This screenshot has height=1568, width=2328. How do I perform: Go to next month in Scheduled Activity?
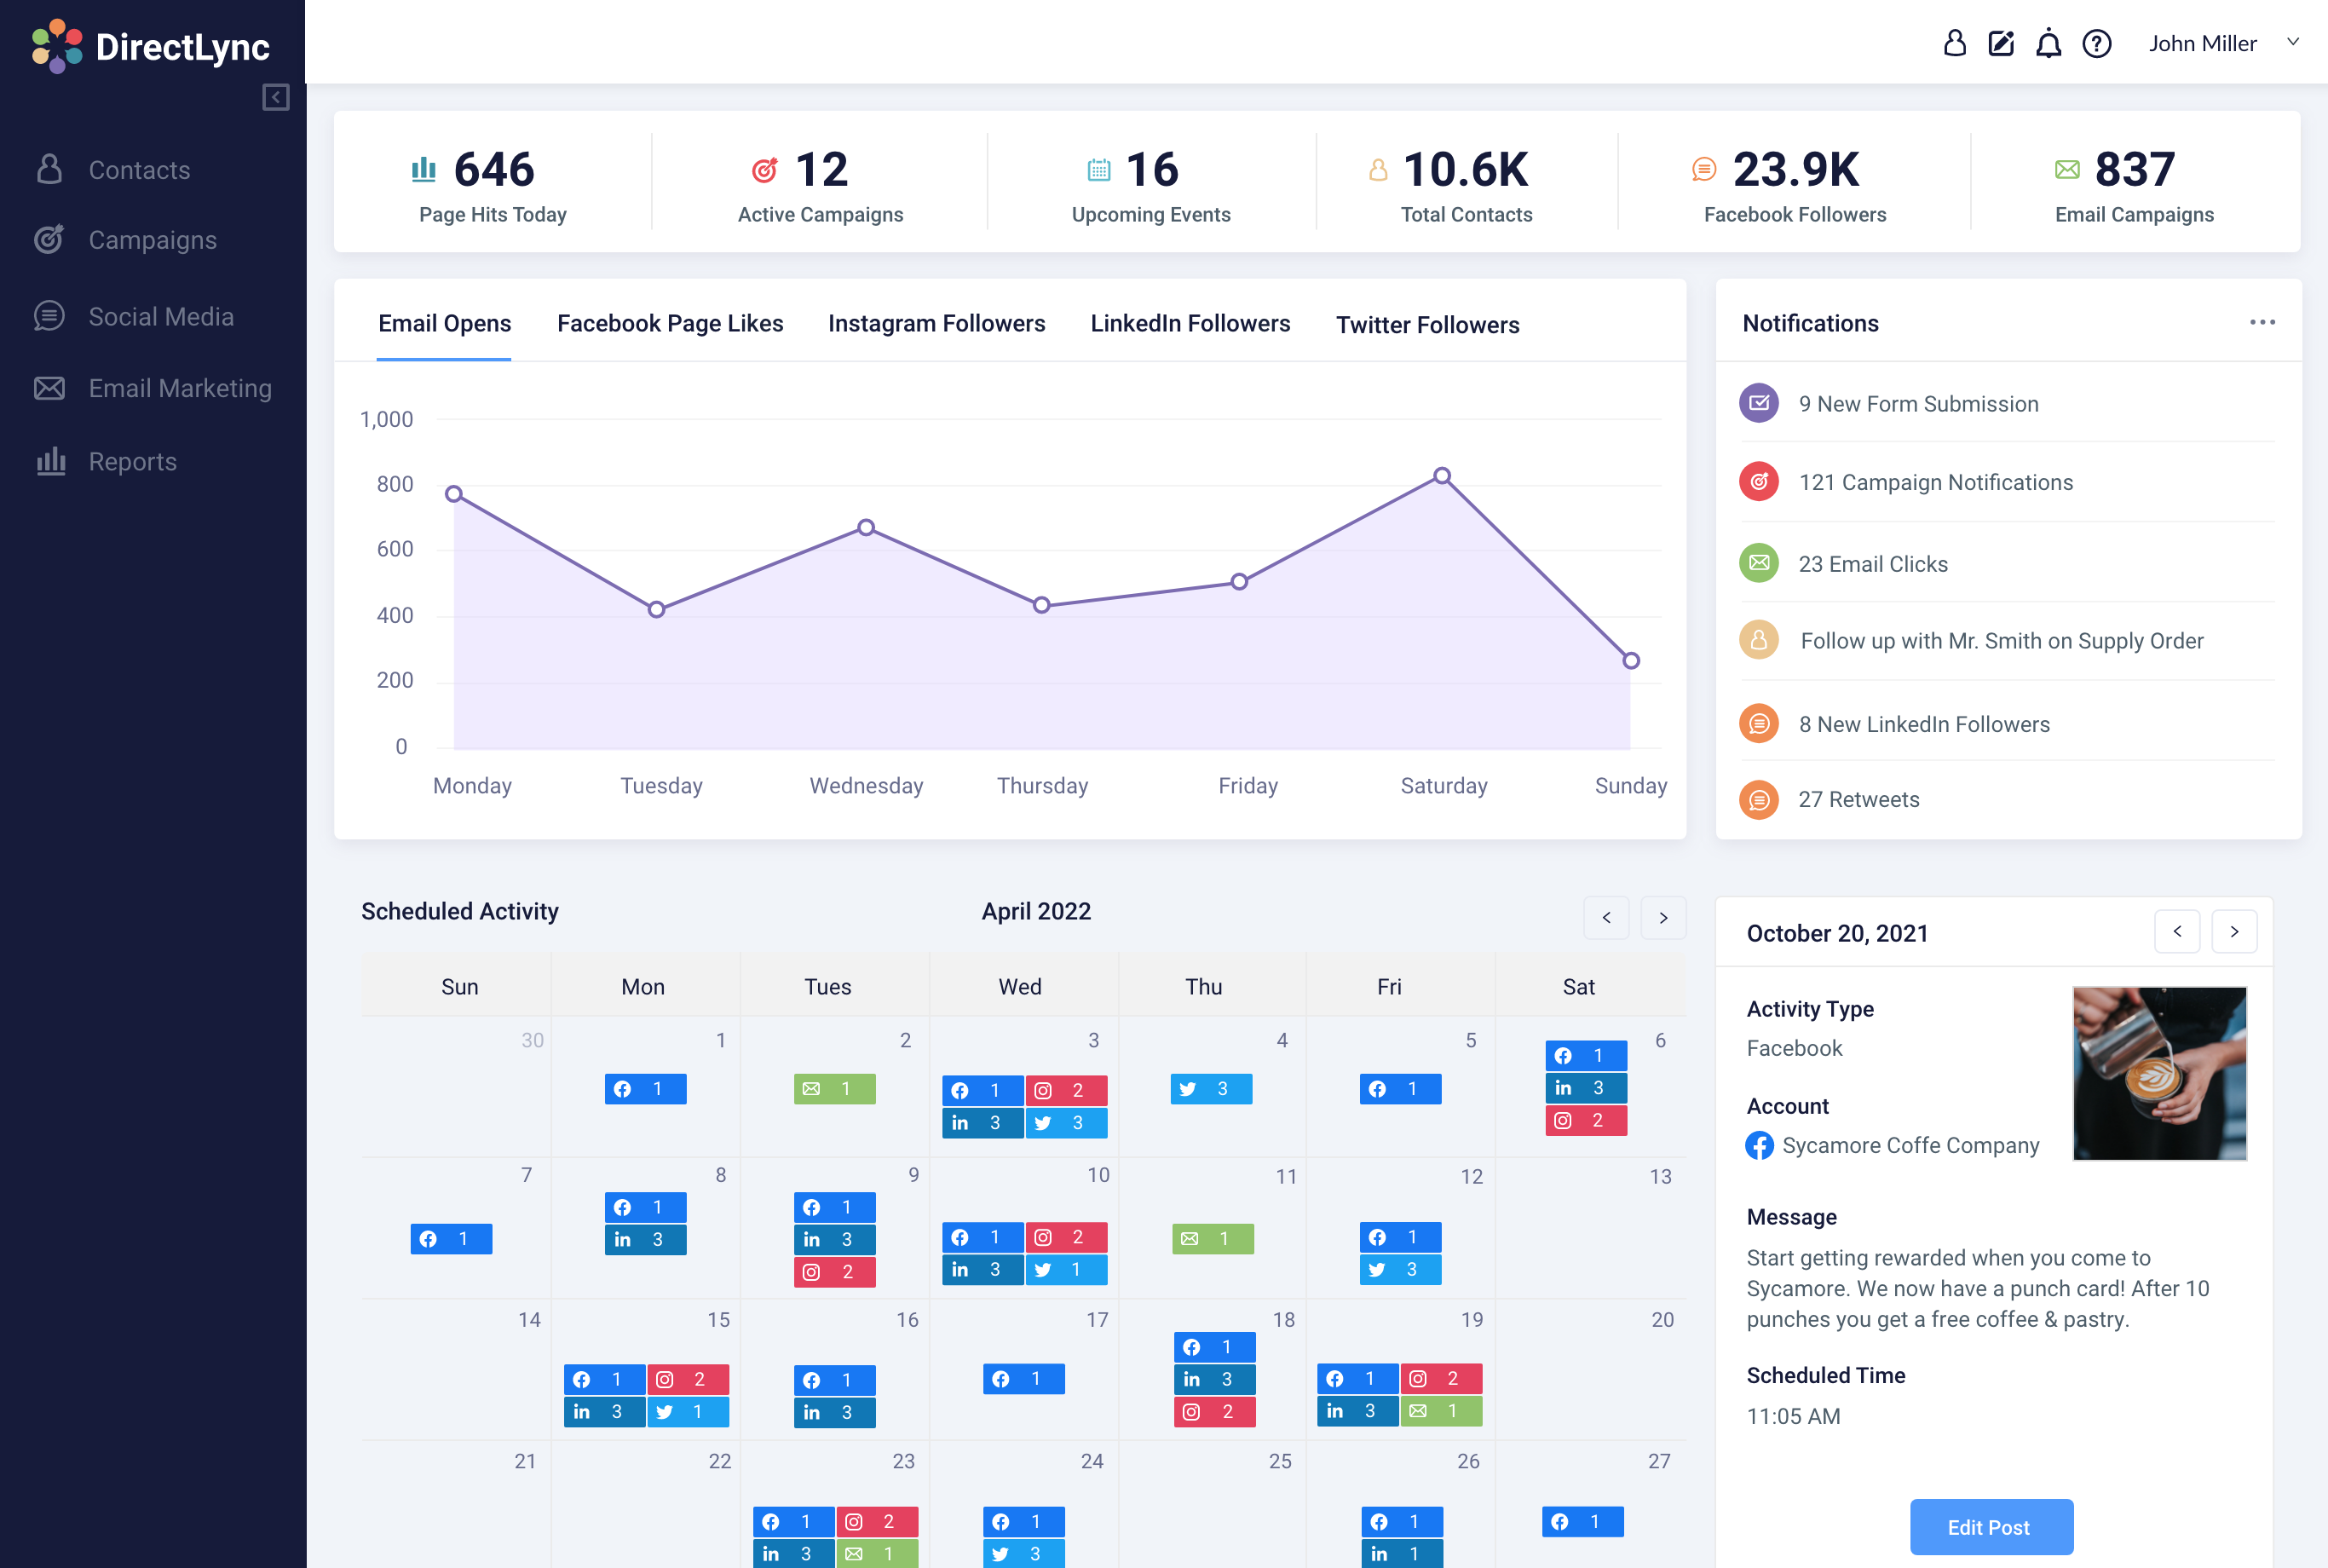(1663, 918)
